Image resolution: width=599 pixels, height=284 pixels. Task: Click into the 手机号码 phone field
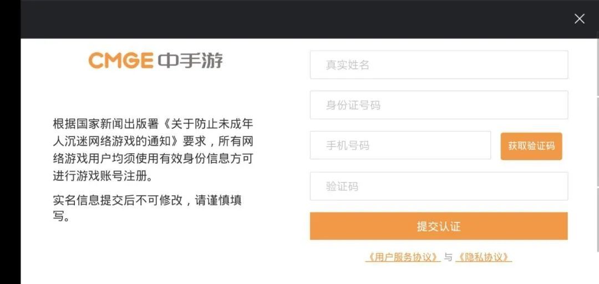pos(400,145)
